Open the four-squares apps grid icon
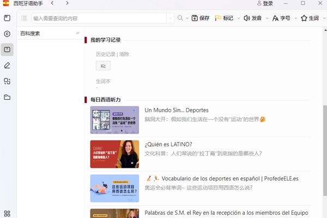The height and width of the screenshot is (218, 327). pyautogui.click(x=7, y=214)
